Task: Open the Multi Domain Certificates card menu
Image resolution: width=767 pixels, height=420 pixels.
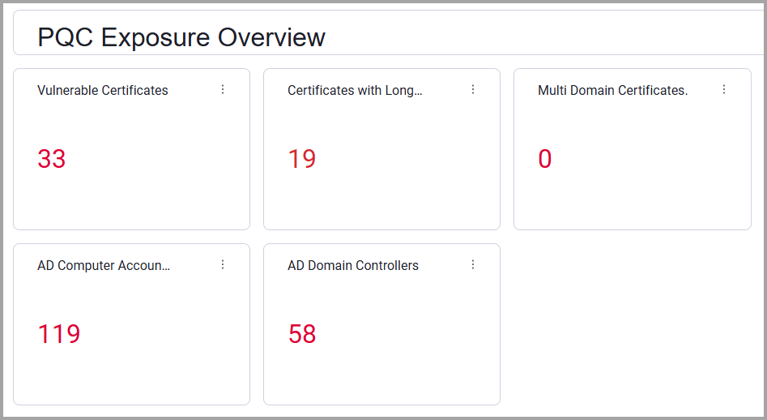Action: (x=724, y=89)
